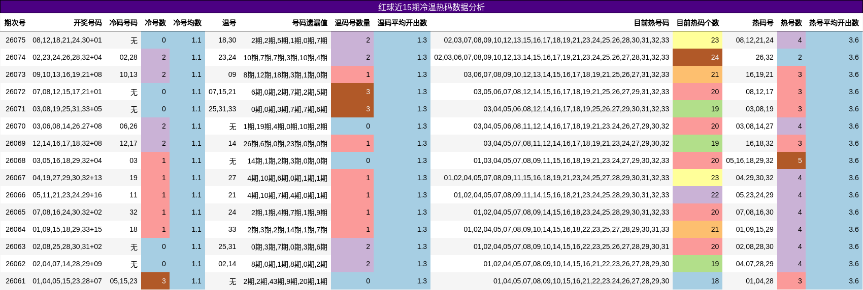Select period number 26064
The image size is (863, 290).
pos(15,229)
